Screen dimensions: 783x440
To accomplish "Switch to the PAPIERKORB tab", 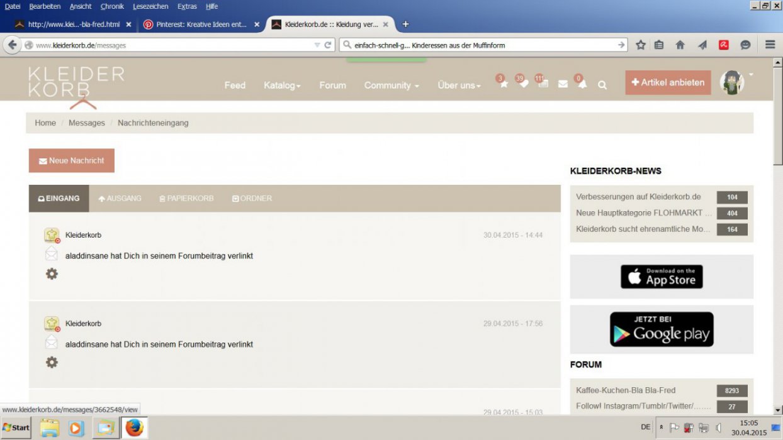I will [x=186, y=199].
